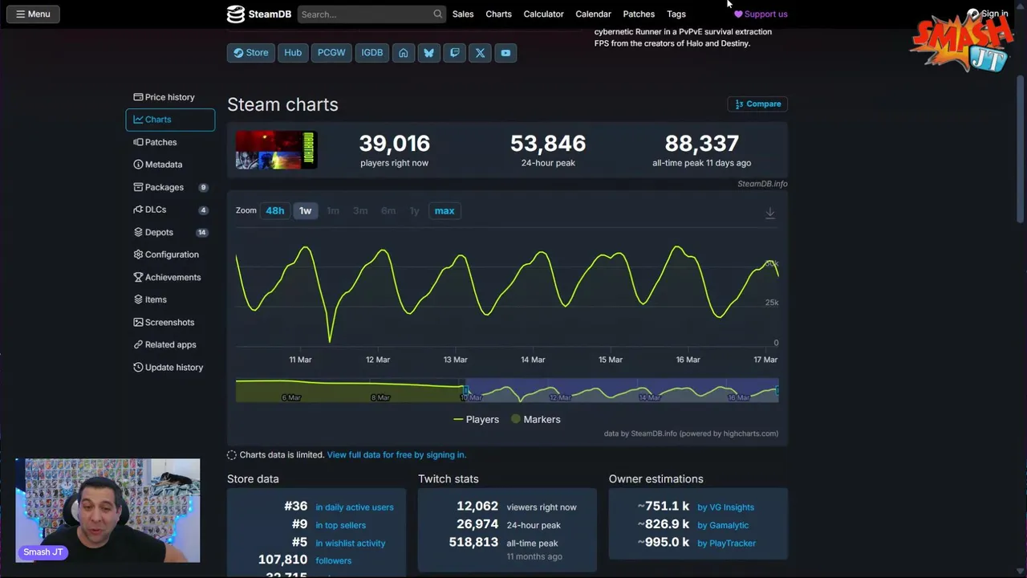Open the Screenshots sidebar item
Viewport: 1027px width, 578px height.
click(x=170, y=322)
